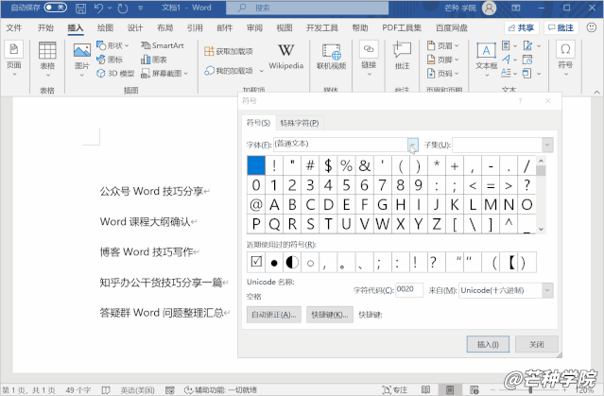Select the checked box recent symbol

[x=256, y=261]
